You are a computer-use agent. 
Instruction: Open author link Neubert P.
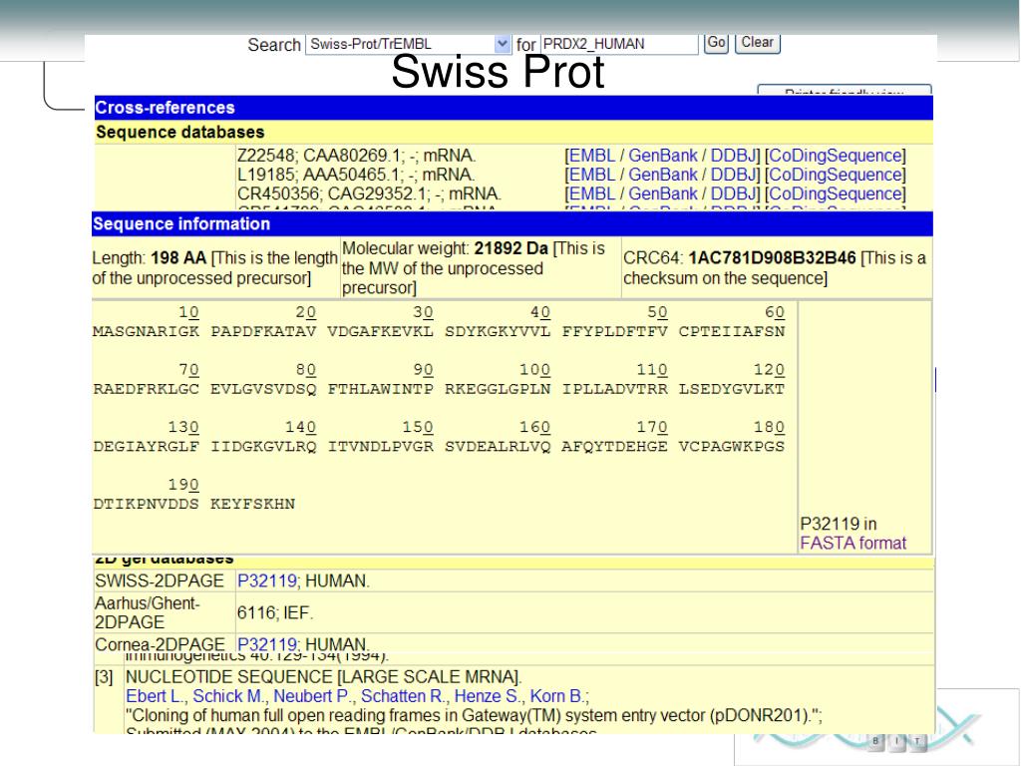pyautogui.click(x=312, y=696)
